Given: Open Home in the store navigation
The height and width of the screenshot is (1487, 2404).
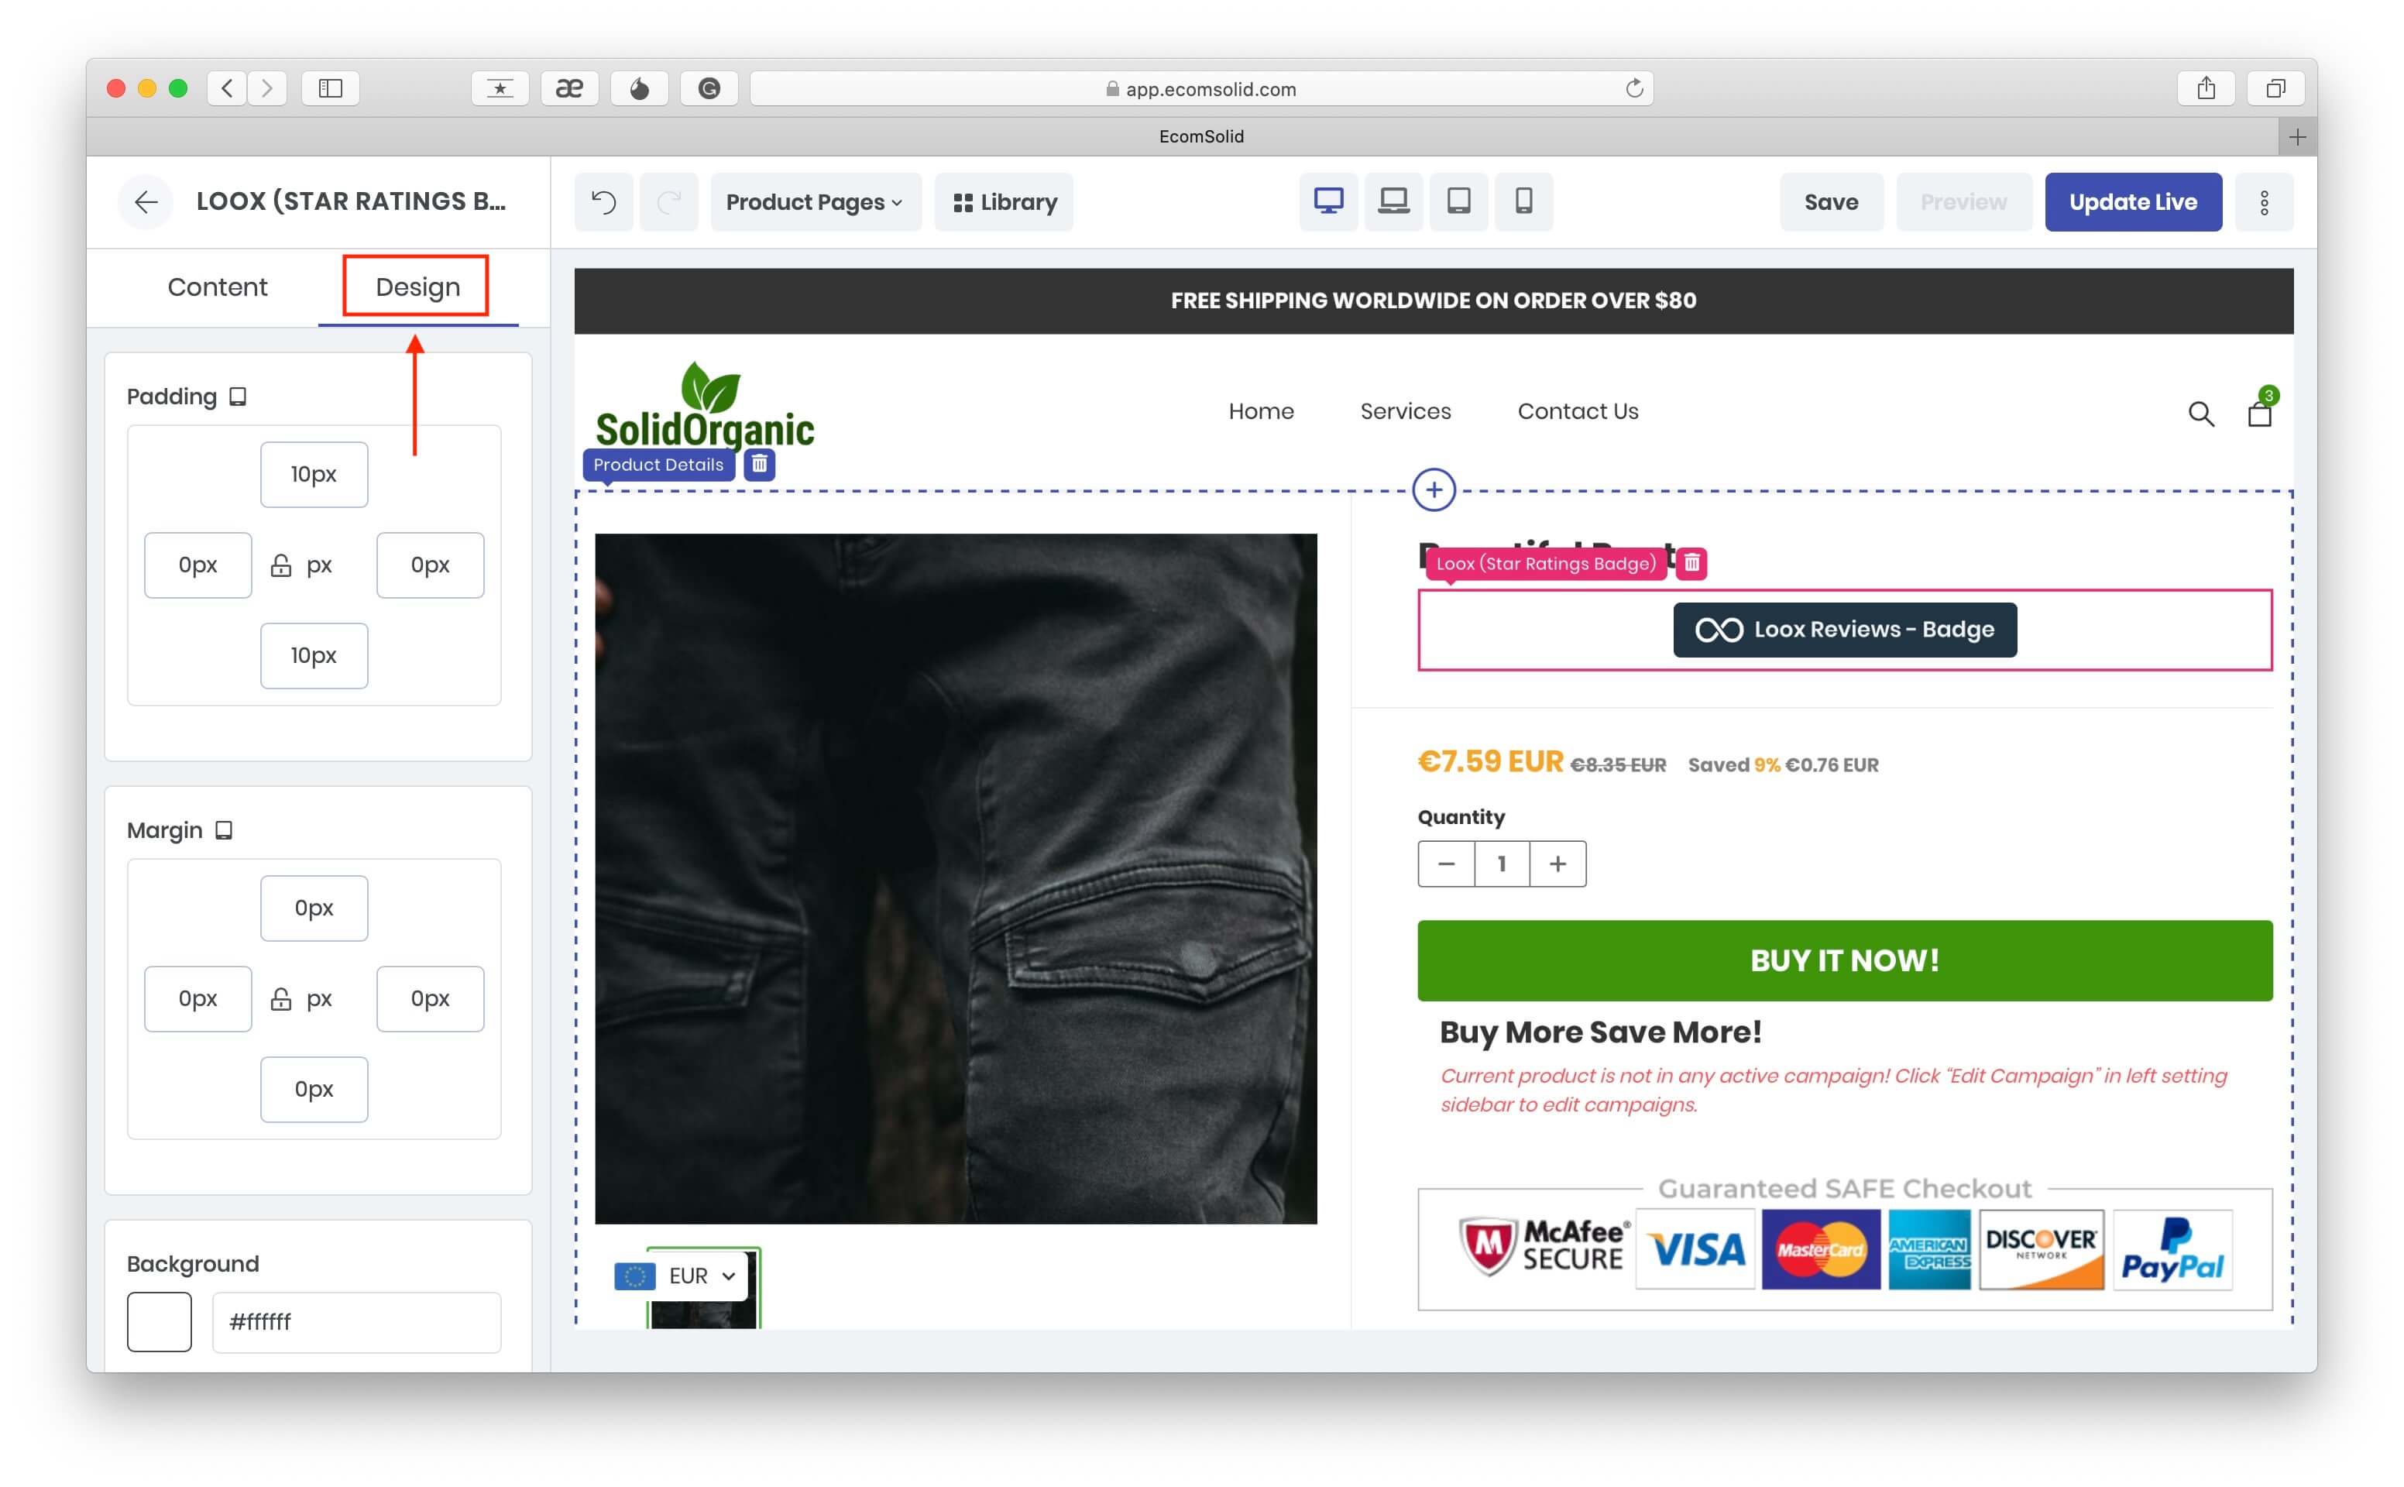Looking at the screenshot, I should tap(1261, 411).
